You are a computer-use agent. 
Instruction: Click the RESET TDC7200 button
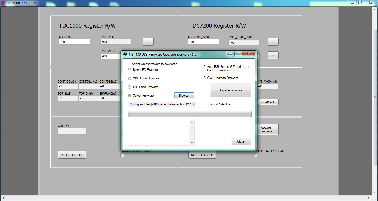click(202, 155)
